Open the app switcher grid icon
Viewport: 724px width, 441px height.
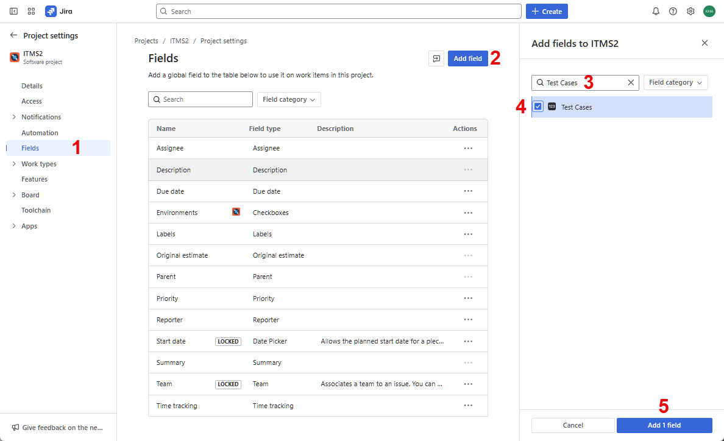point(31,11)
